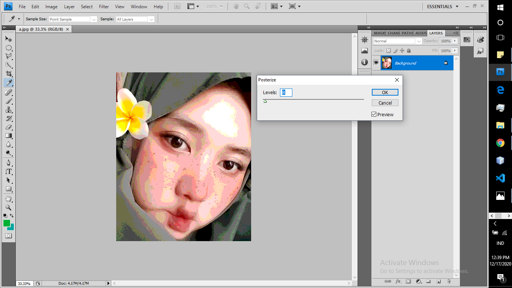Select the Move tool
512x288 pixels.
click(x=8, y=39)
